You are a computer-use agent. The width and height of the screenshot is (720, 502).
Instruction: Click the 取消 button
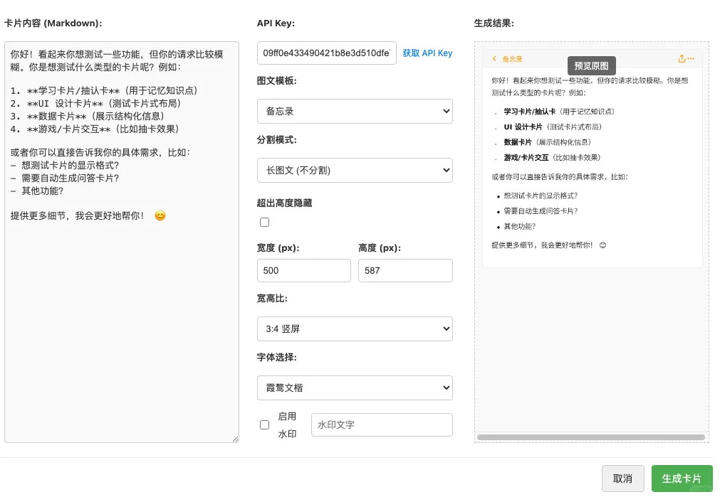click(x=622, y=479)
